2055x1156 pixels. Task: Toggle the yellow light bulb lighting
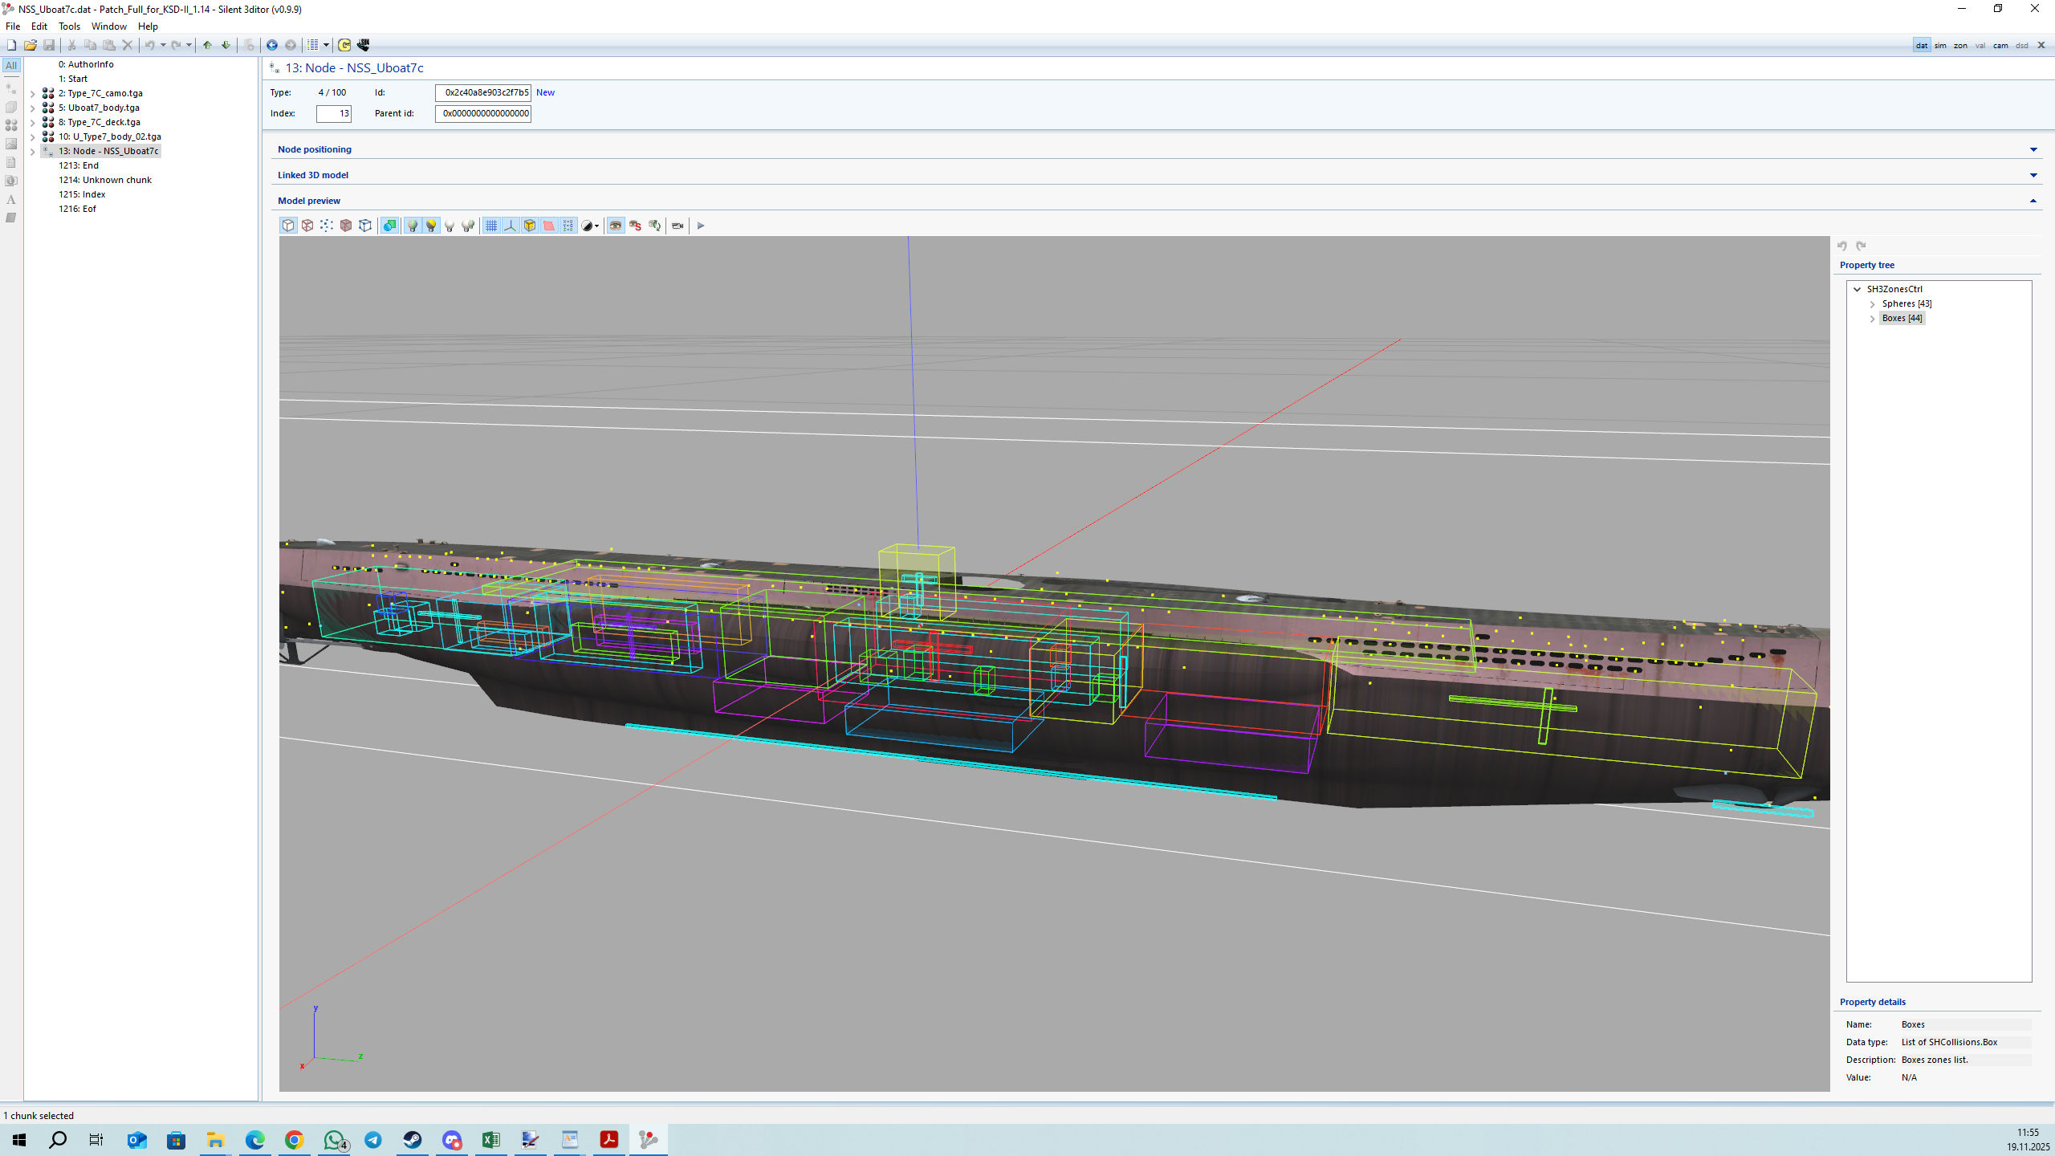[x=431, y=226]
